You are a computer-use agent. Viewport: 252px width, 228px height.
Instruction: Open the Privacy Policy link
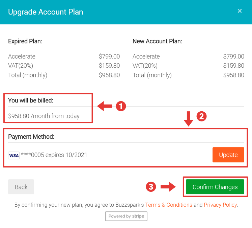pos(220,205)
